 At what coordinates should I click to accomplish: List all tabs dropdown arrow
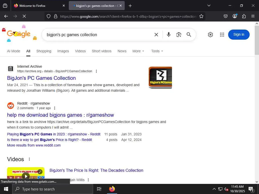pos(209,6)
